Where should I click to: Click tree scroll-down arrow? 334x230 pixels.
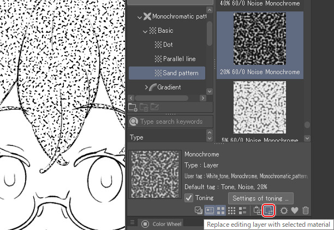pyautogui.click(x=210, y=92)
